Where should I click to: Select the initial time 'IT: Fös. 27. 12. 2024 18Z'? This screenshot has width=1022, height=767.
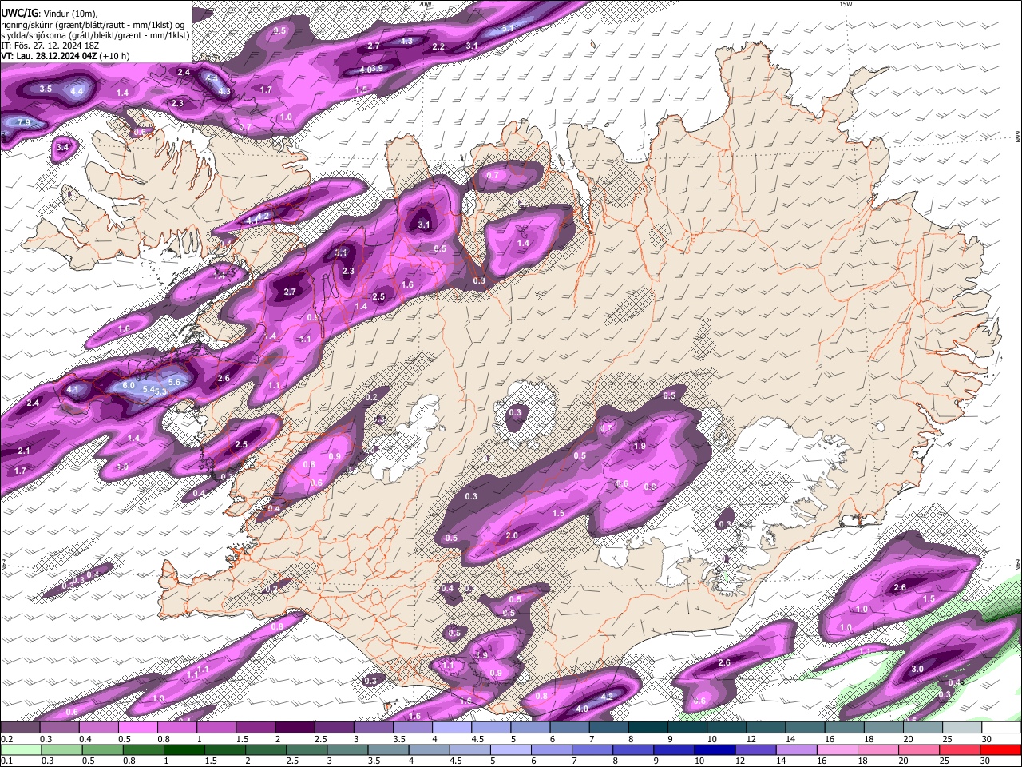50,46
